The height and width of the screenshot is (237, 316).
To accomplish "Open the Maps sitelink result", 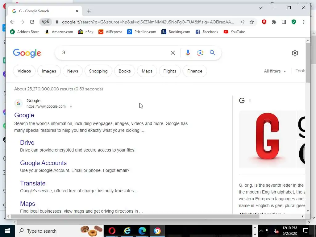I will click(27, 204).
